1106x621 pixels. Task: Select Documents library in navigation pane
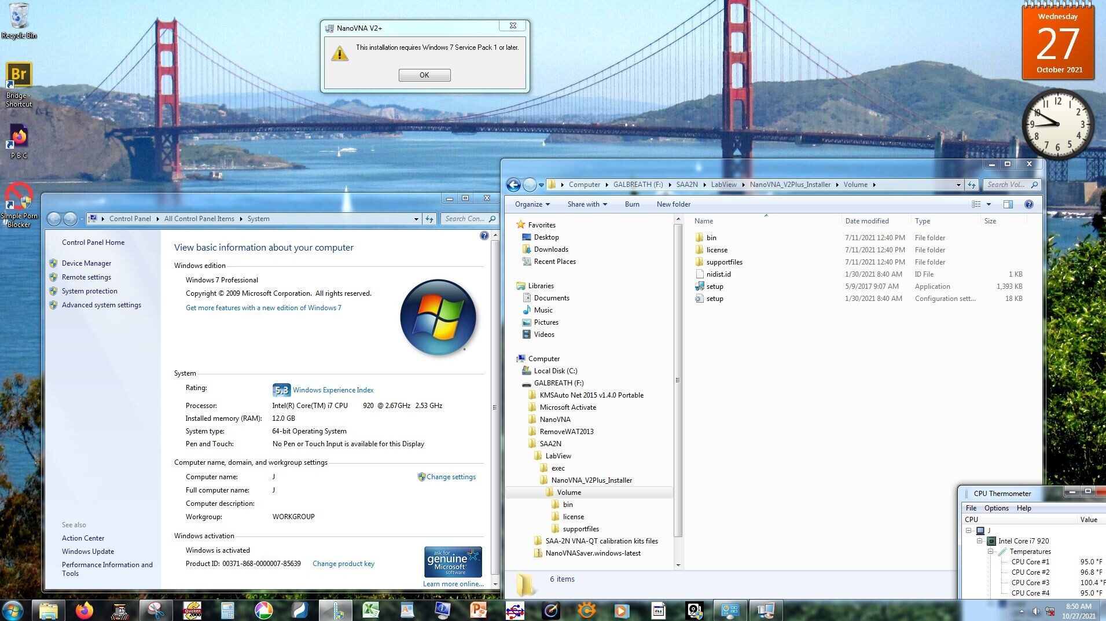[551, 298]
